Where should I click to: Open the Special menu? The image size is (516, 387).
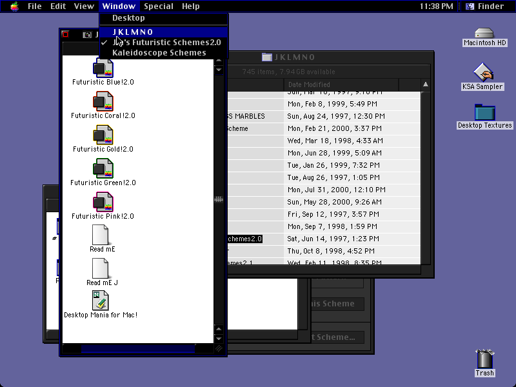click(159, 6)
